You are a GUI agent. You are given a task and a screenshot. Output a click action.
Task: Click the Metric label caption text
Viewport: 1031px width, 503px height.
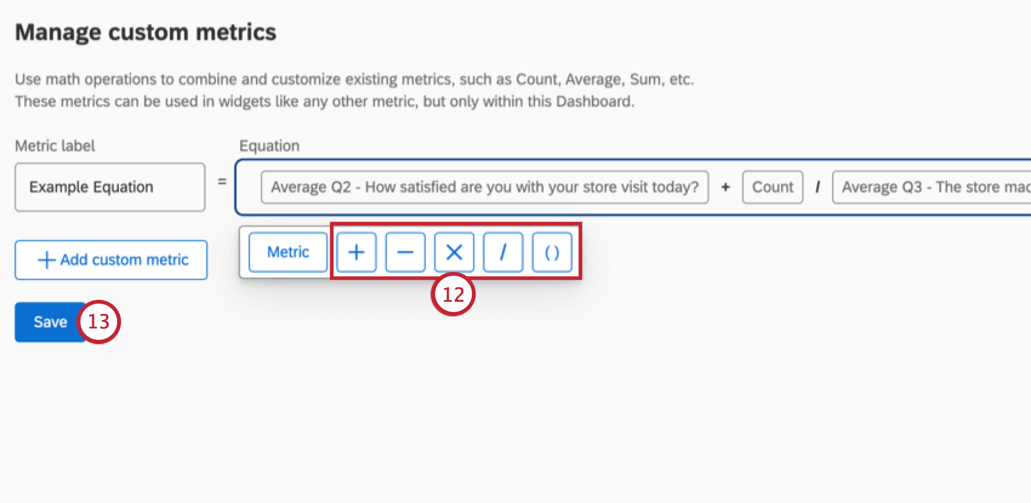point(55,146)
